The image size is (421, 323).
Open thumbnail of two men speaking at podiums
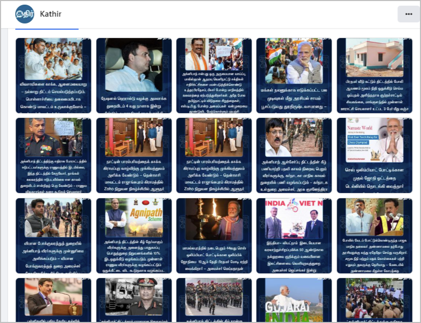point(374,236)
